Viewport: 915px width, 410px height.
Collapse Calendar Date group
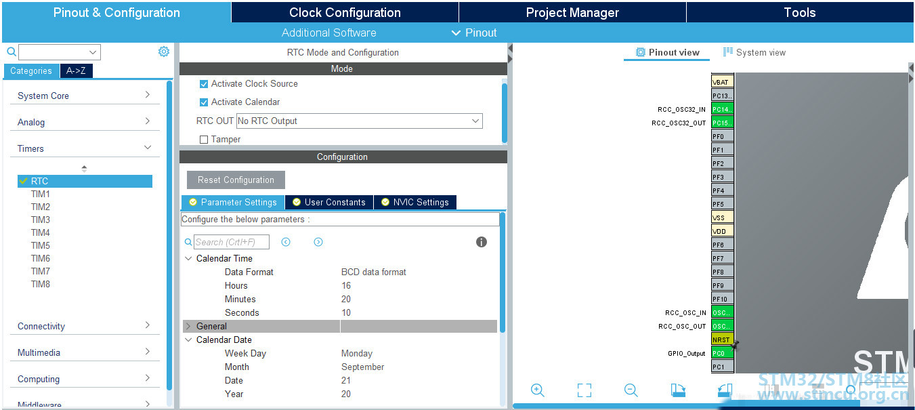point(188,340)
